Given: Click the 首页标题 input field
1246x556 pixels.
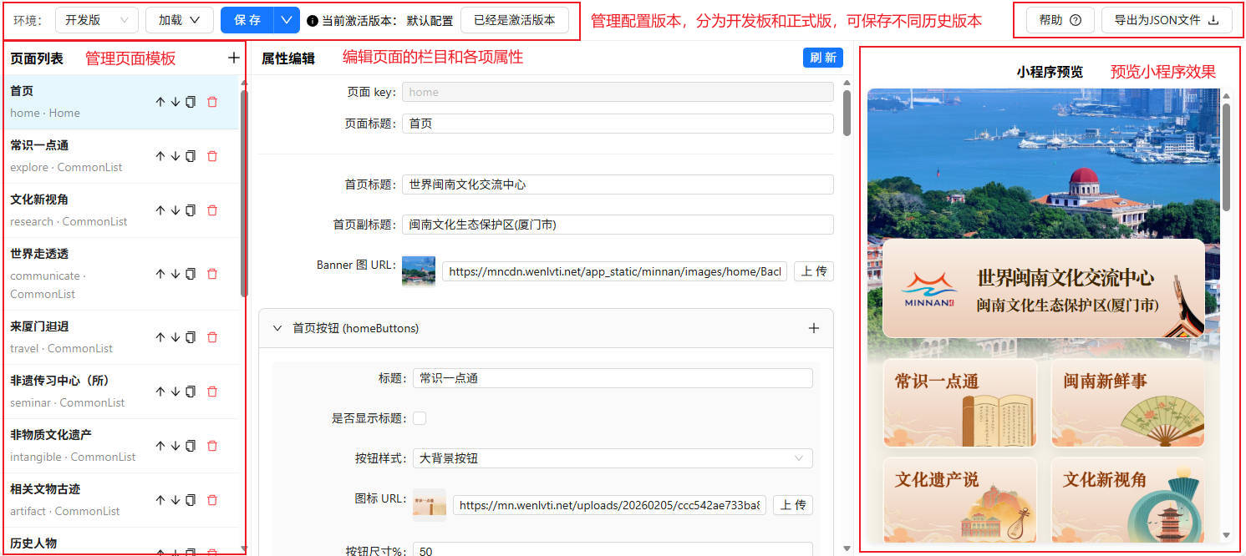Looking at the screenshot, I should tap(618, 184).
